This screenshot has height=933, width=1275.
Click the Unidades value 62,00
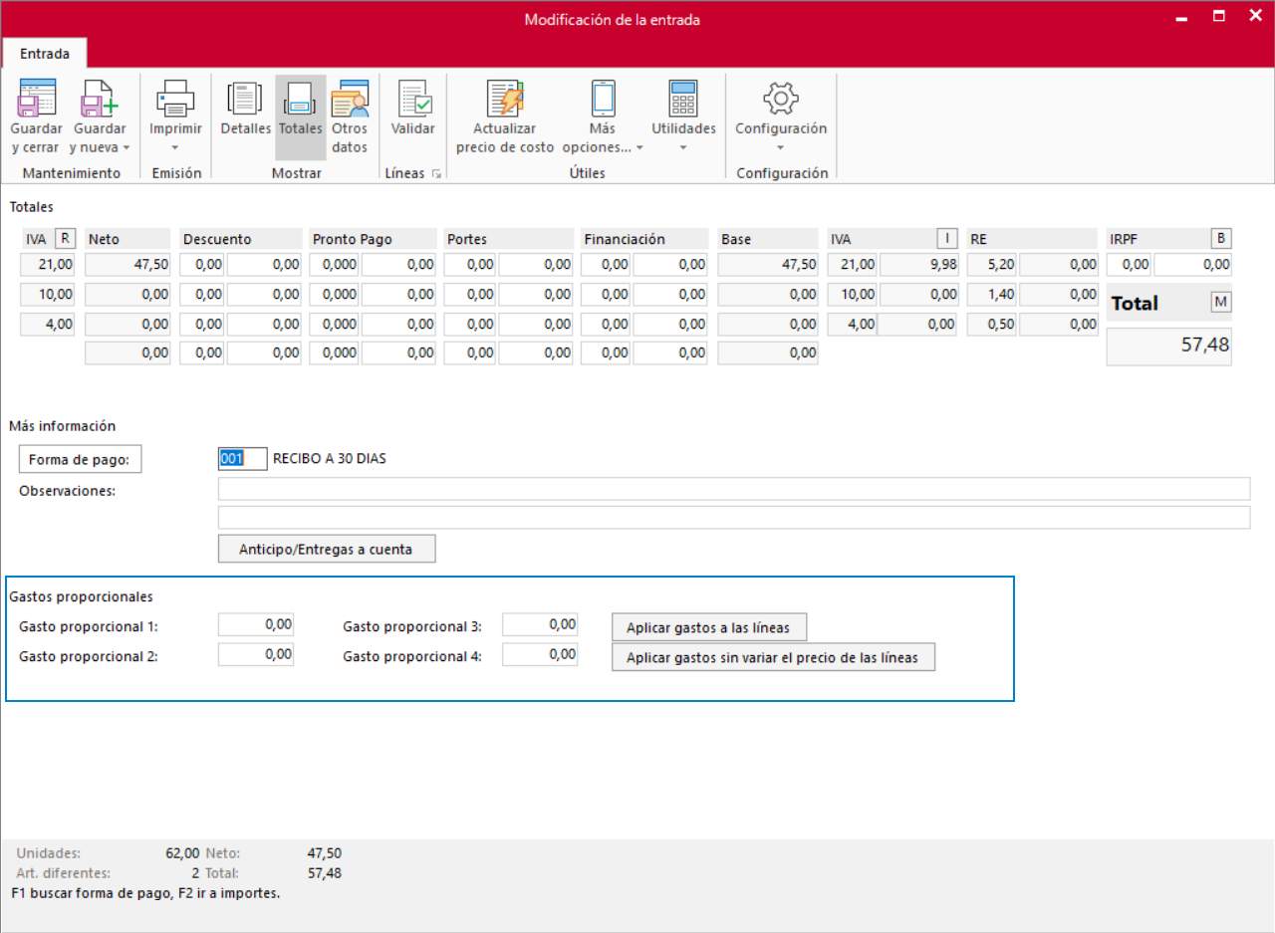coord(182,853)
